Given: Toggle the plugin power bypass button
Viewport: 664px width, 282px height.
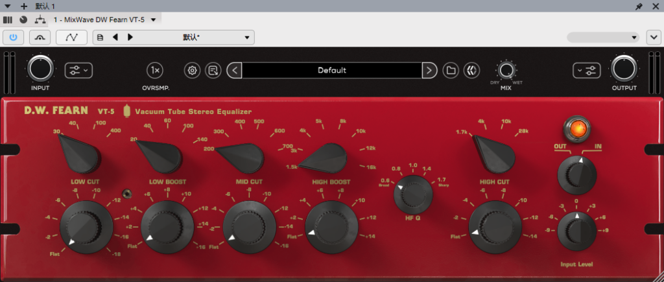Looking at the screenshot, I should tap(14, 38).
